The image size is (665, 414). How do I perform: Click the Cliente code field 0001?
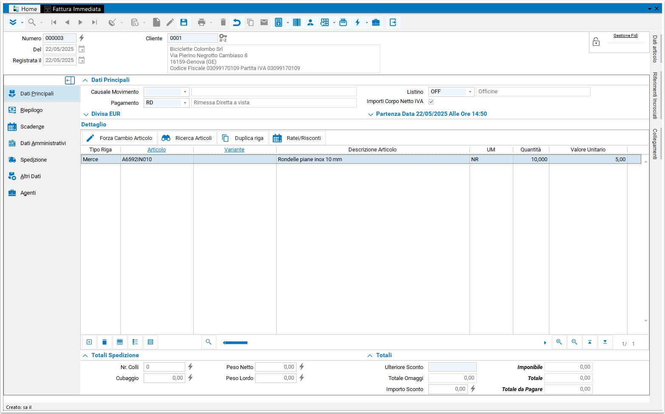click(x=192, y=38)
